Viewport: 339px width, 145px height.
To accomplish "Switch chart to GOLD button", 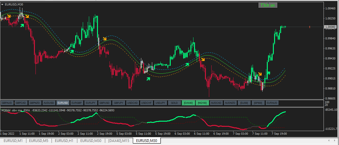I will 174,103.
